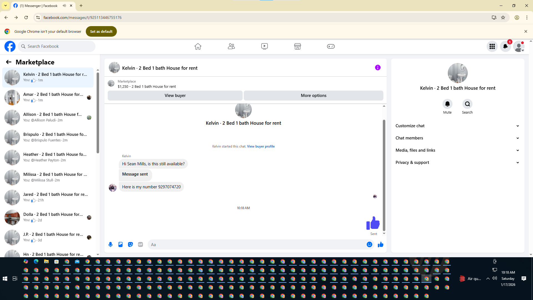Click the Aa message input field
533x300 pixels.
pos(255,244)
